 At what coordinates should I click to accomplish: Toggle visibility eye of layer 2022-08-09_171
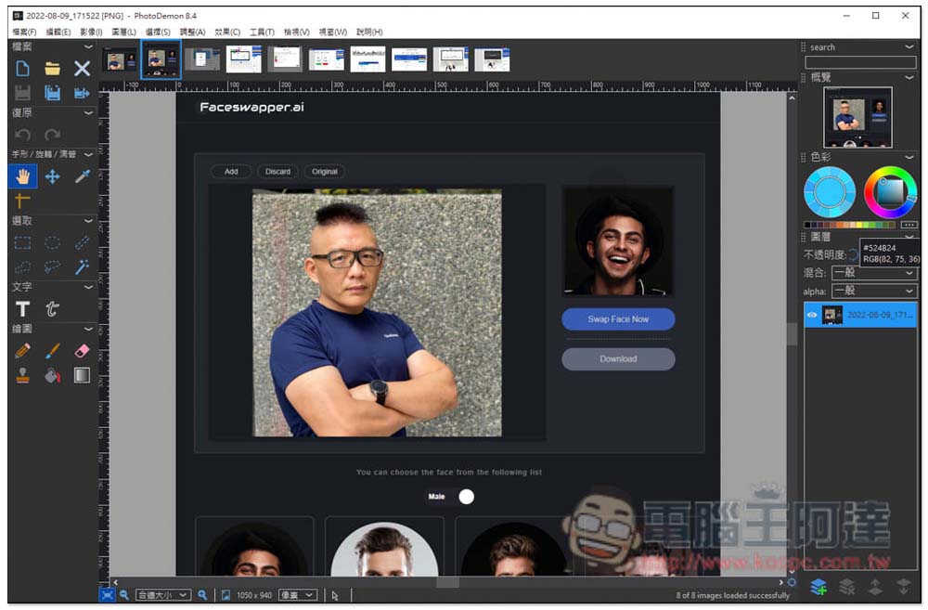click(x=812, y=315)
